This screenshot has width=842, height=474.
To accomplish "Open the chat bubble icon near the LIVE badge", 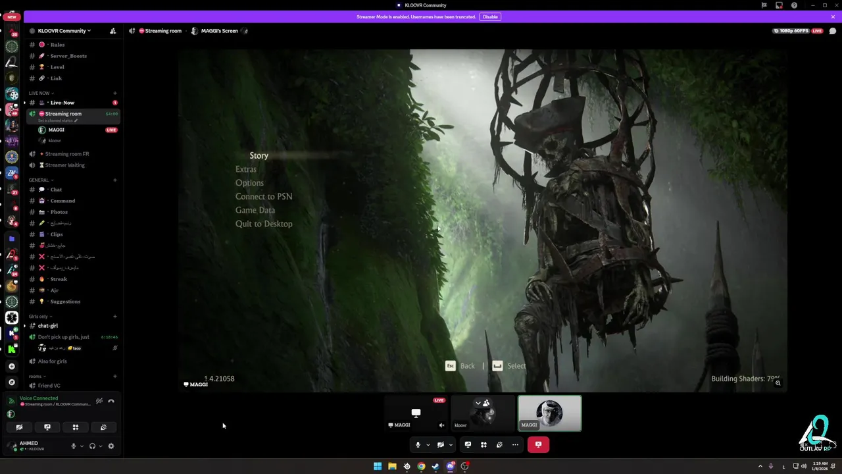I will tap(833, 31).
